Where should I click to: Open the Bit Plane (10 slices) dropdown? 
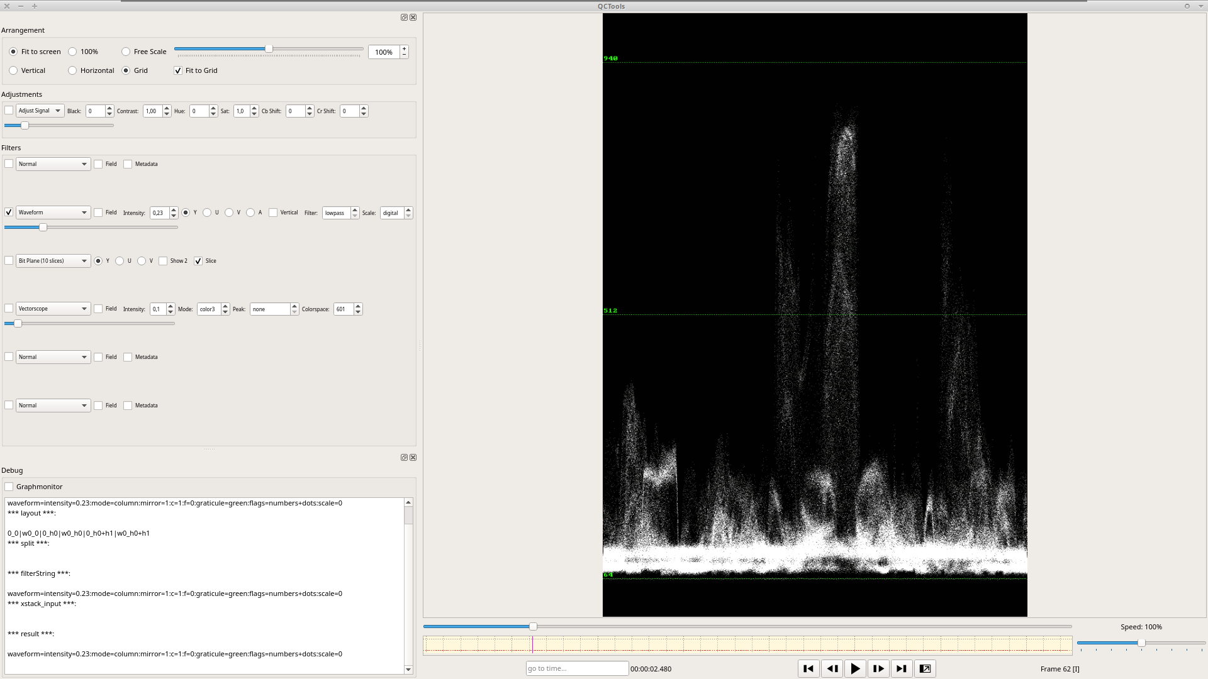point(53,261)
